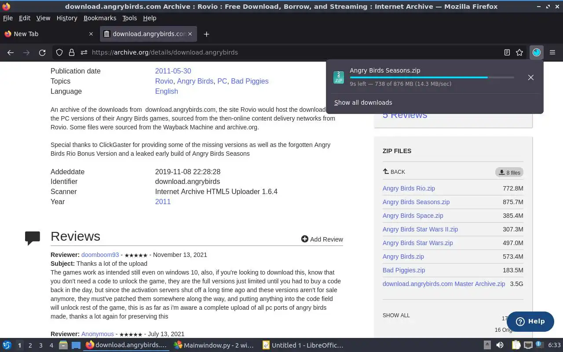563x352 pixels.
Task: Download Bad Piggies.zip
Action: click(x=404, y=270)
